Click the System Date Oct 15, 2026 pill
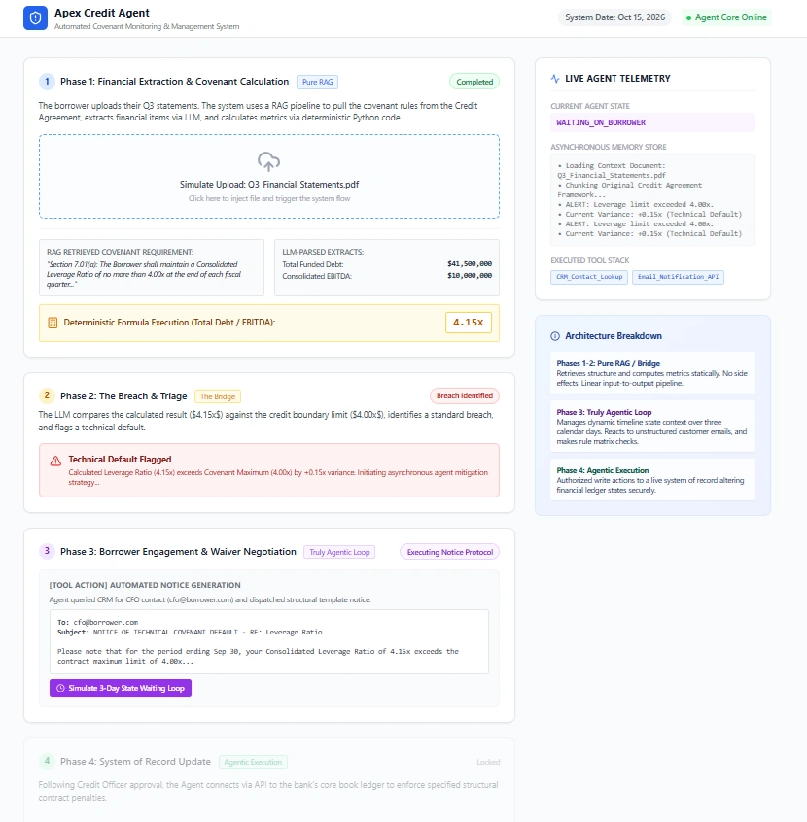Screen dimensions: 807x822 pyautogui.click(x=614, y=17)
